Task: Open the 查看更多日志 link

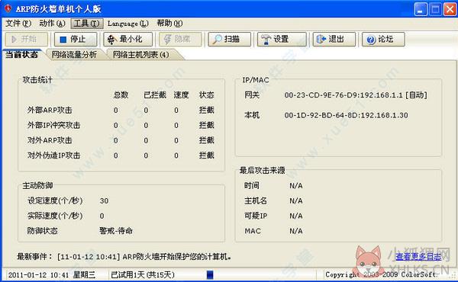Action: (418, 257)
